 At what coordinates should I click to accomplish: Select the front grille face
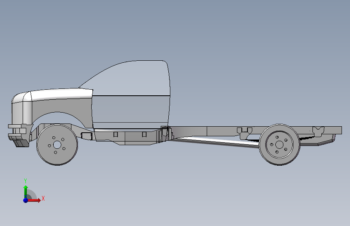tap(17, 113)
